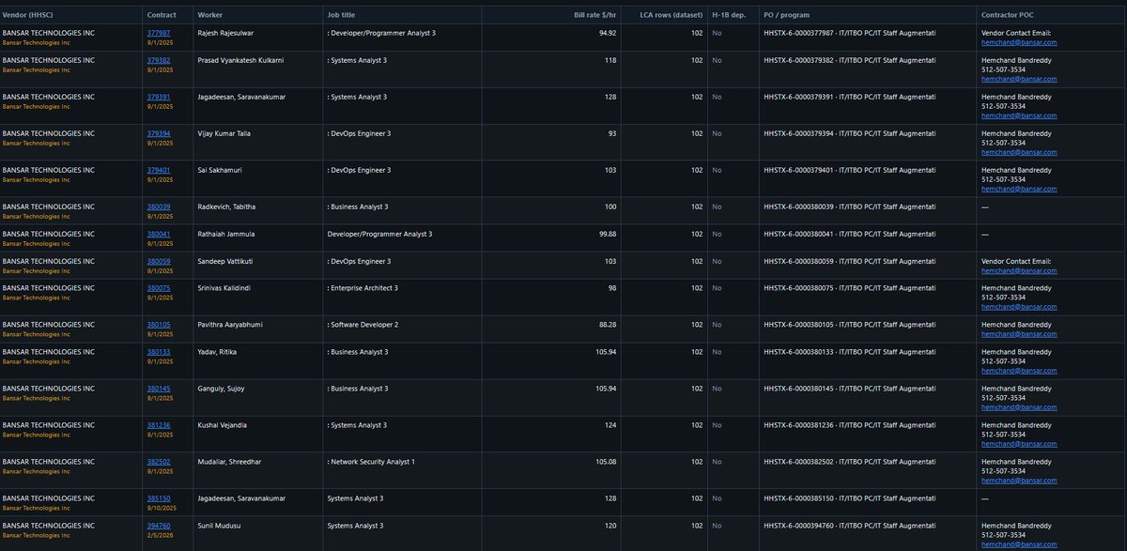Screen dimensions: 1127x551
Task: Open contract link 380133
Action: 159,352
